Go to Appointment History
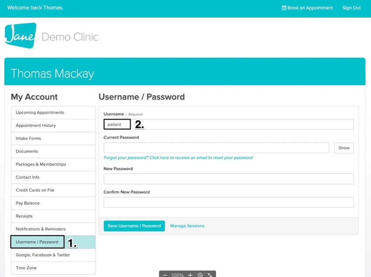371x277 pixels. point(53,125)
